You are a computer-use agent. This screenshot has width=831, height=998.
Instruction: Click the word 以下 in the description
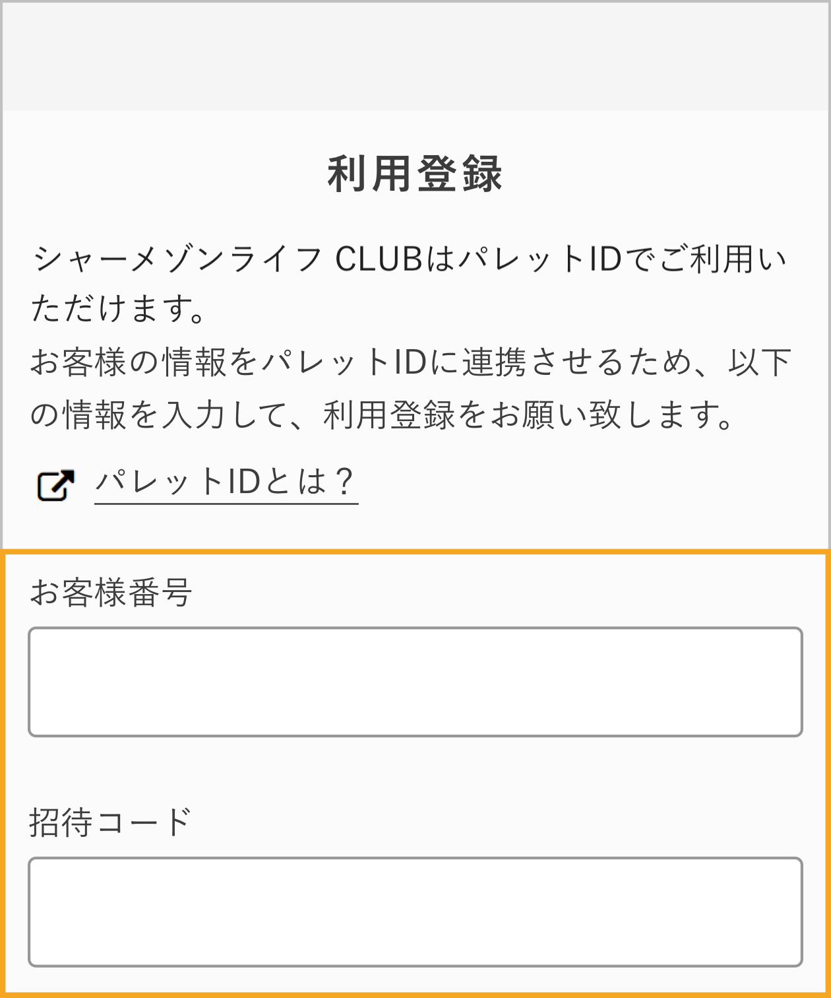[759, 363]
